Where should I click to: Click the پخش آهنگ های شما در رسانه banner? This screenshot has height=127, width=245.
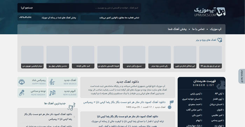coord(59,17)
